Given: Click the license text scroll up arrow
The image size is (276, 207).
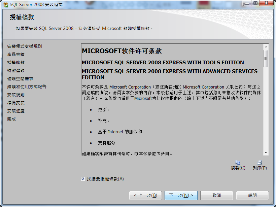Looking at the screenshot, I should [266, 47].
